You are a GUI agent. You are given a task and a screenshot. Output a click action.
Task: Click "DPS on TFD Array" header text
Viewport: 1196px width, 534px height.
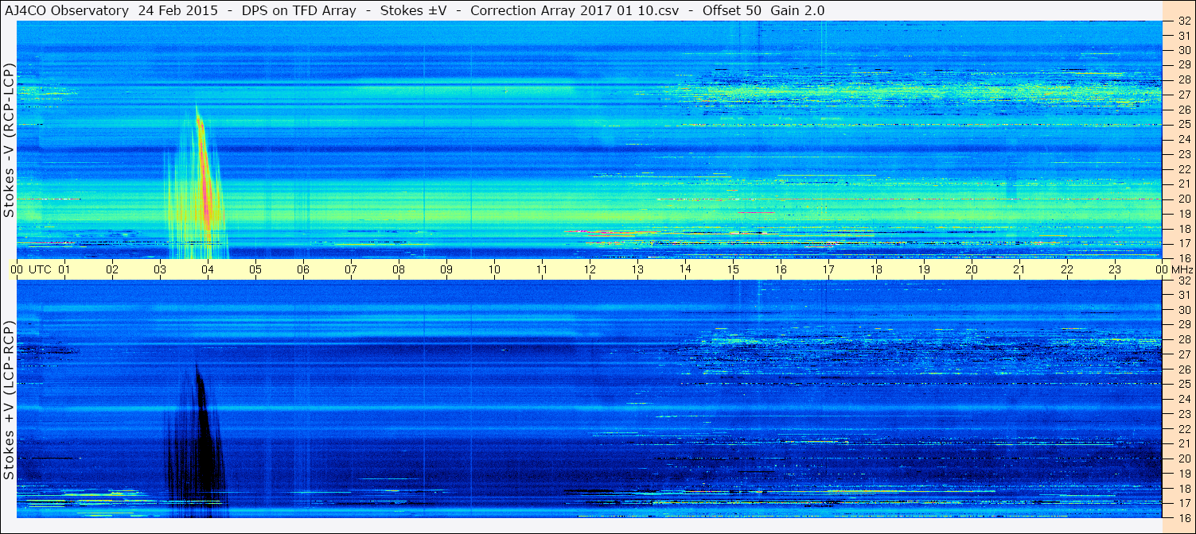point(299,10)
